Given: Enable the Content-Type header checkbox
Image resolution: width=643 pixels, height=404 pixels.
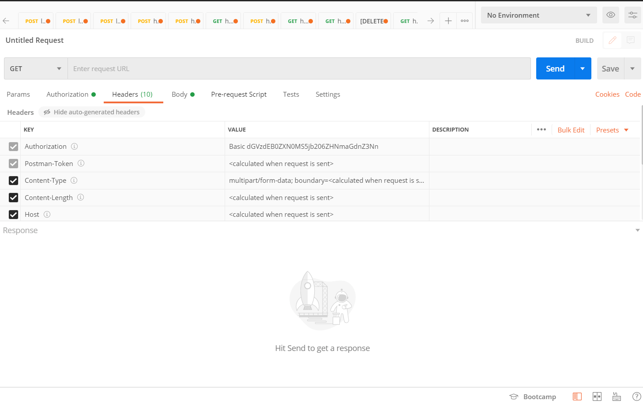Looking at the screenshot, I should pyautogui.click(x=13, y=180).
